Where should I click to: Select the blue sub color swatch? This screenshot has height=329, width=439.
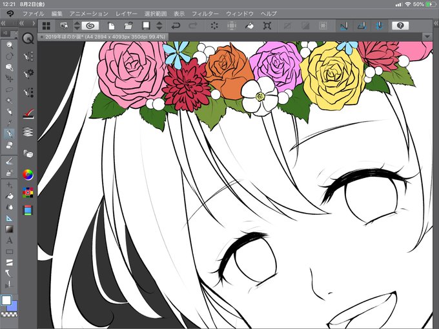tap(13, 306)
